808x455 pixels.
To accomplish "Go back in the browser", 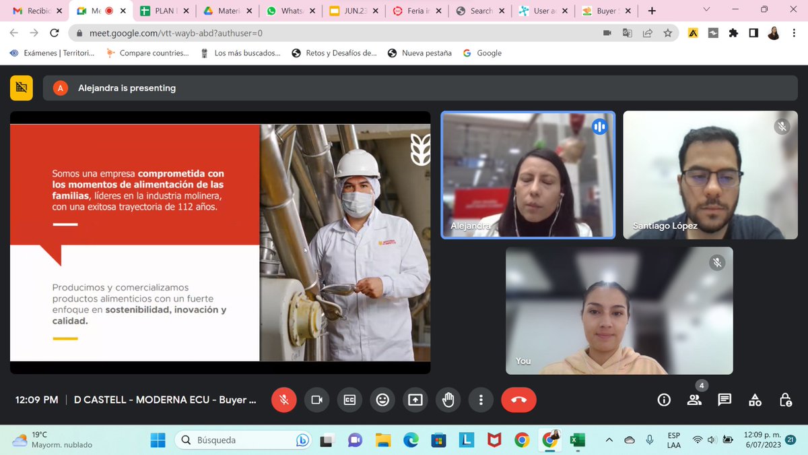I will 14,32.
